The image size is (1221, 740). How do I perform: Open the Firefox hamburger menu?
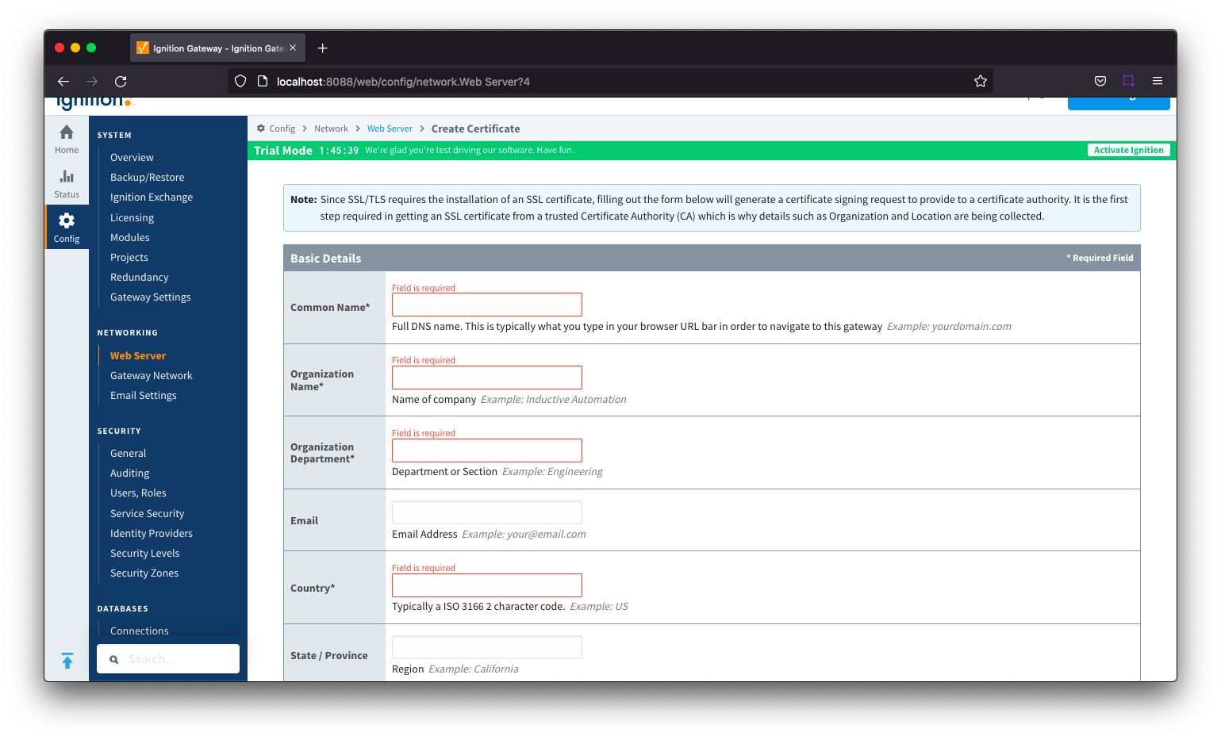point(1158,81)
